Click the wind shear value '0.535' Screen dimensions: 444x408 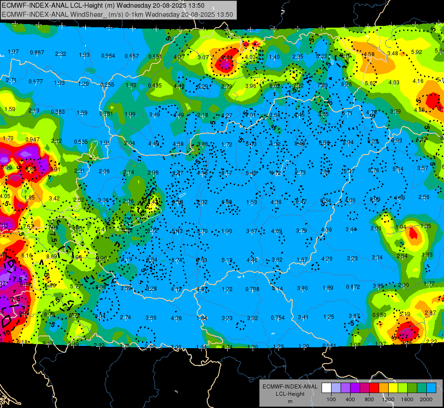[x=81, y=141]
